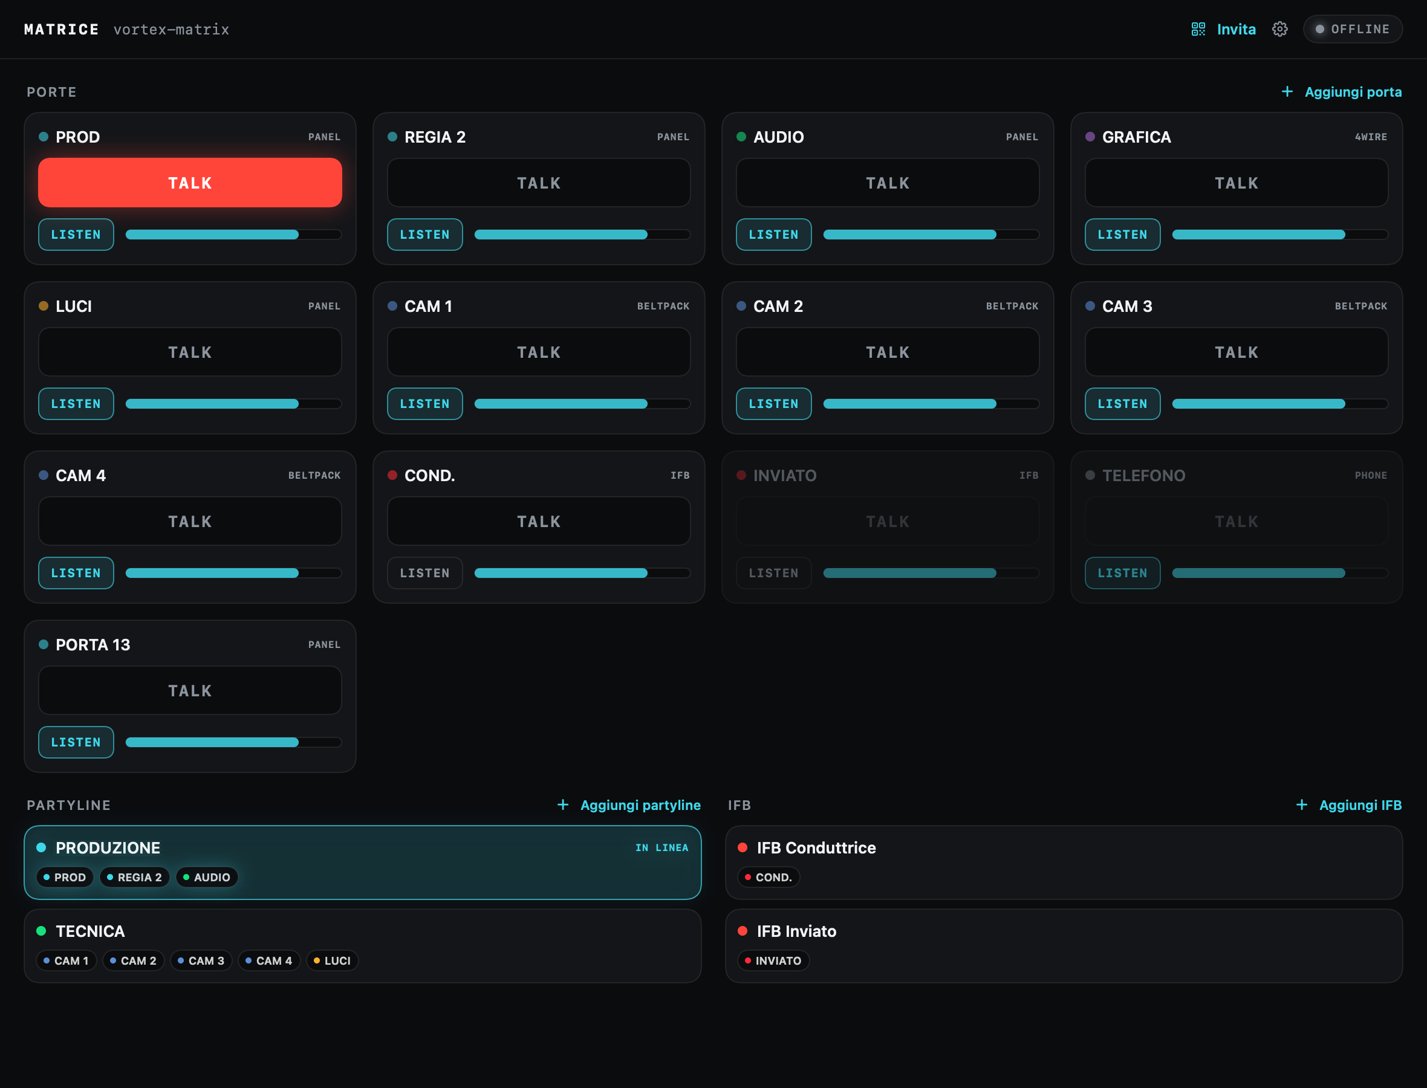
Task: Activate TALK on REGIA 2
Action: tap(539, 183)
